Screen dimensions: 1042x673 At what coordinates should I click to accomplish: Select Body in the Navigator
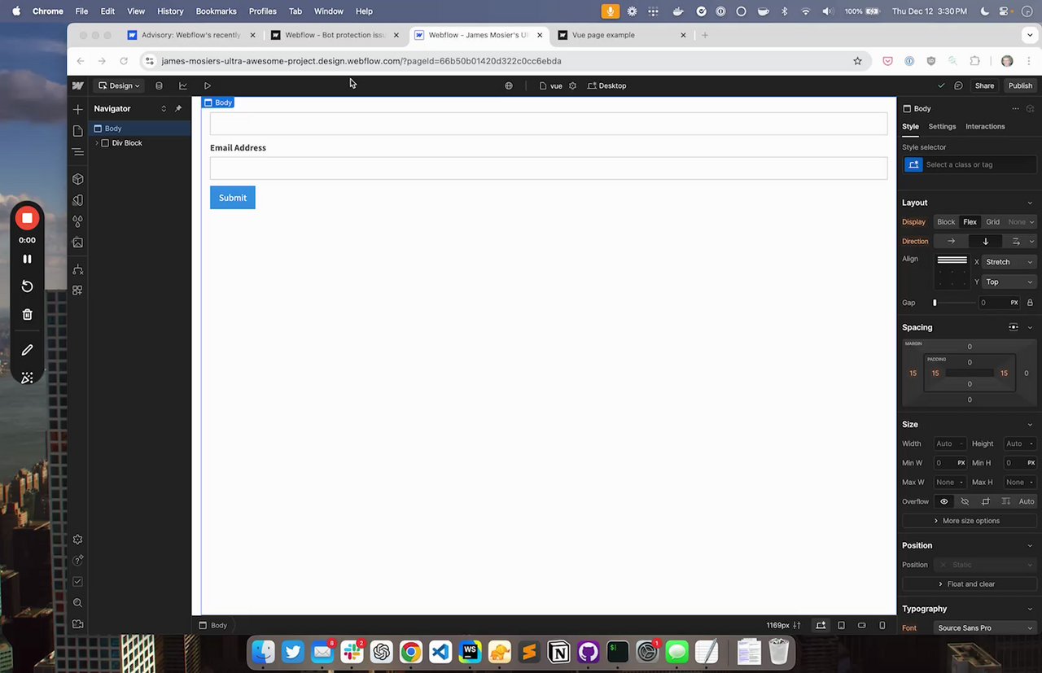pos(139,129)
